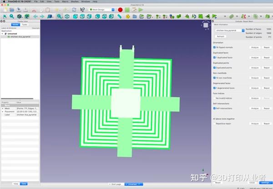Expand the Mesh property row
The image size is (273, 189).
coord(2,108)
